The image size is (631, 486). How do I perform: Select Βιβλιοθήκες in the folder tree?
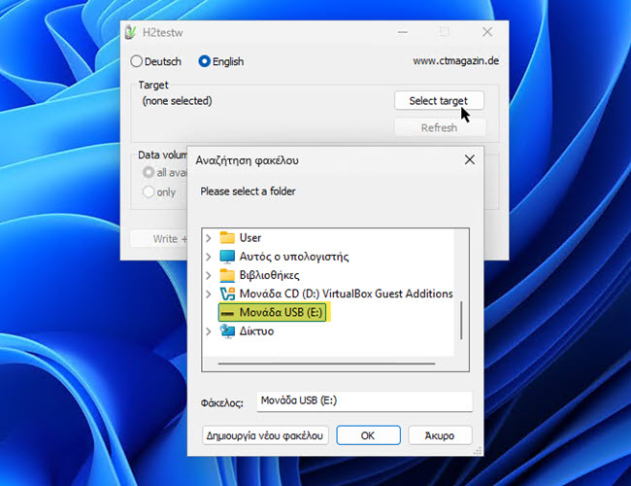pos(269,275)
